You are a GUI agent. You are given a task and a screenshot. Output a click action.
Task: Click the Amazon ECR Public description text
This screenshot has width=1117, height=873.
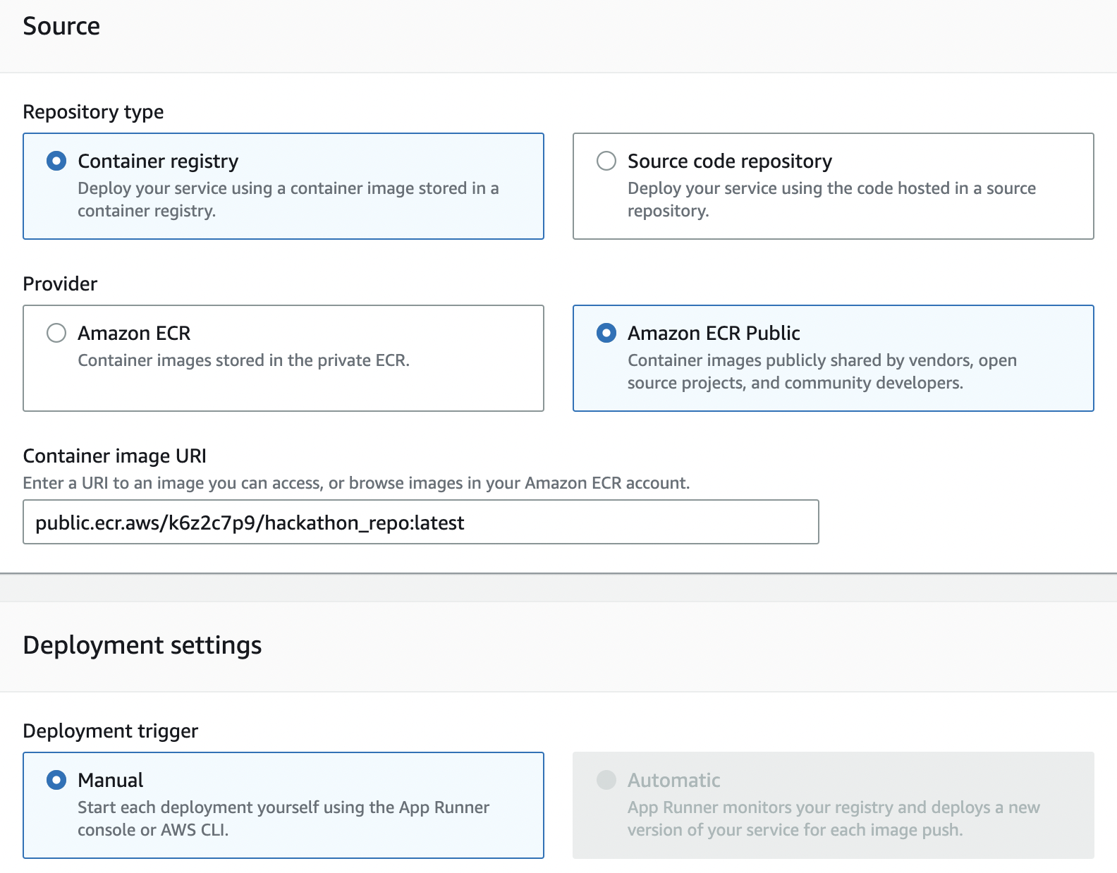tap(822, 372)
